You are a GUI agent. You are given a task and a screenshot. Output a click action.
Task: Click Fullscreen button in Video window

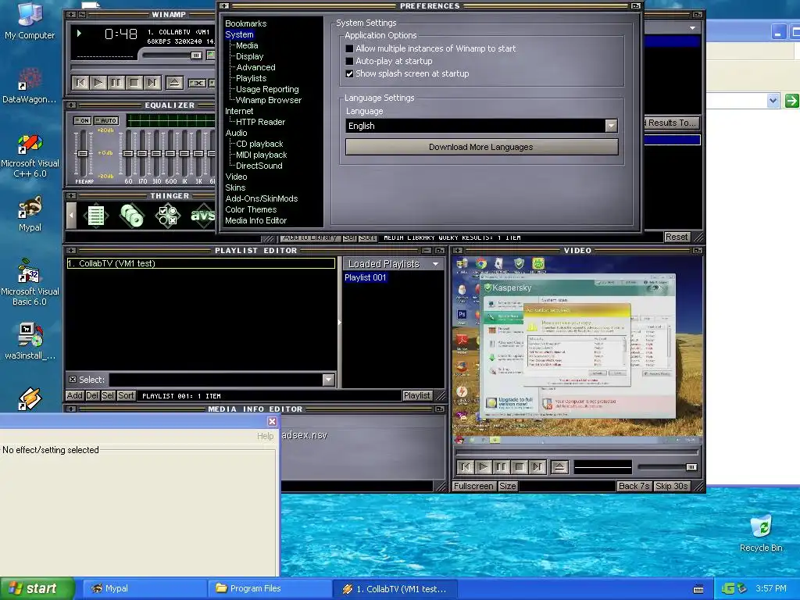(x=473, y=486)
